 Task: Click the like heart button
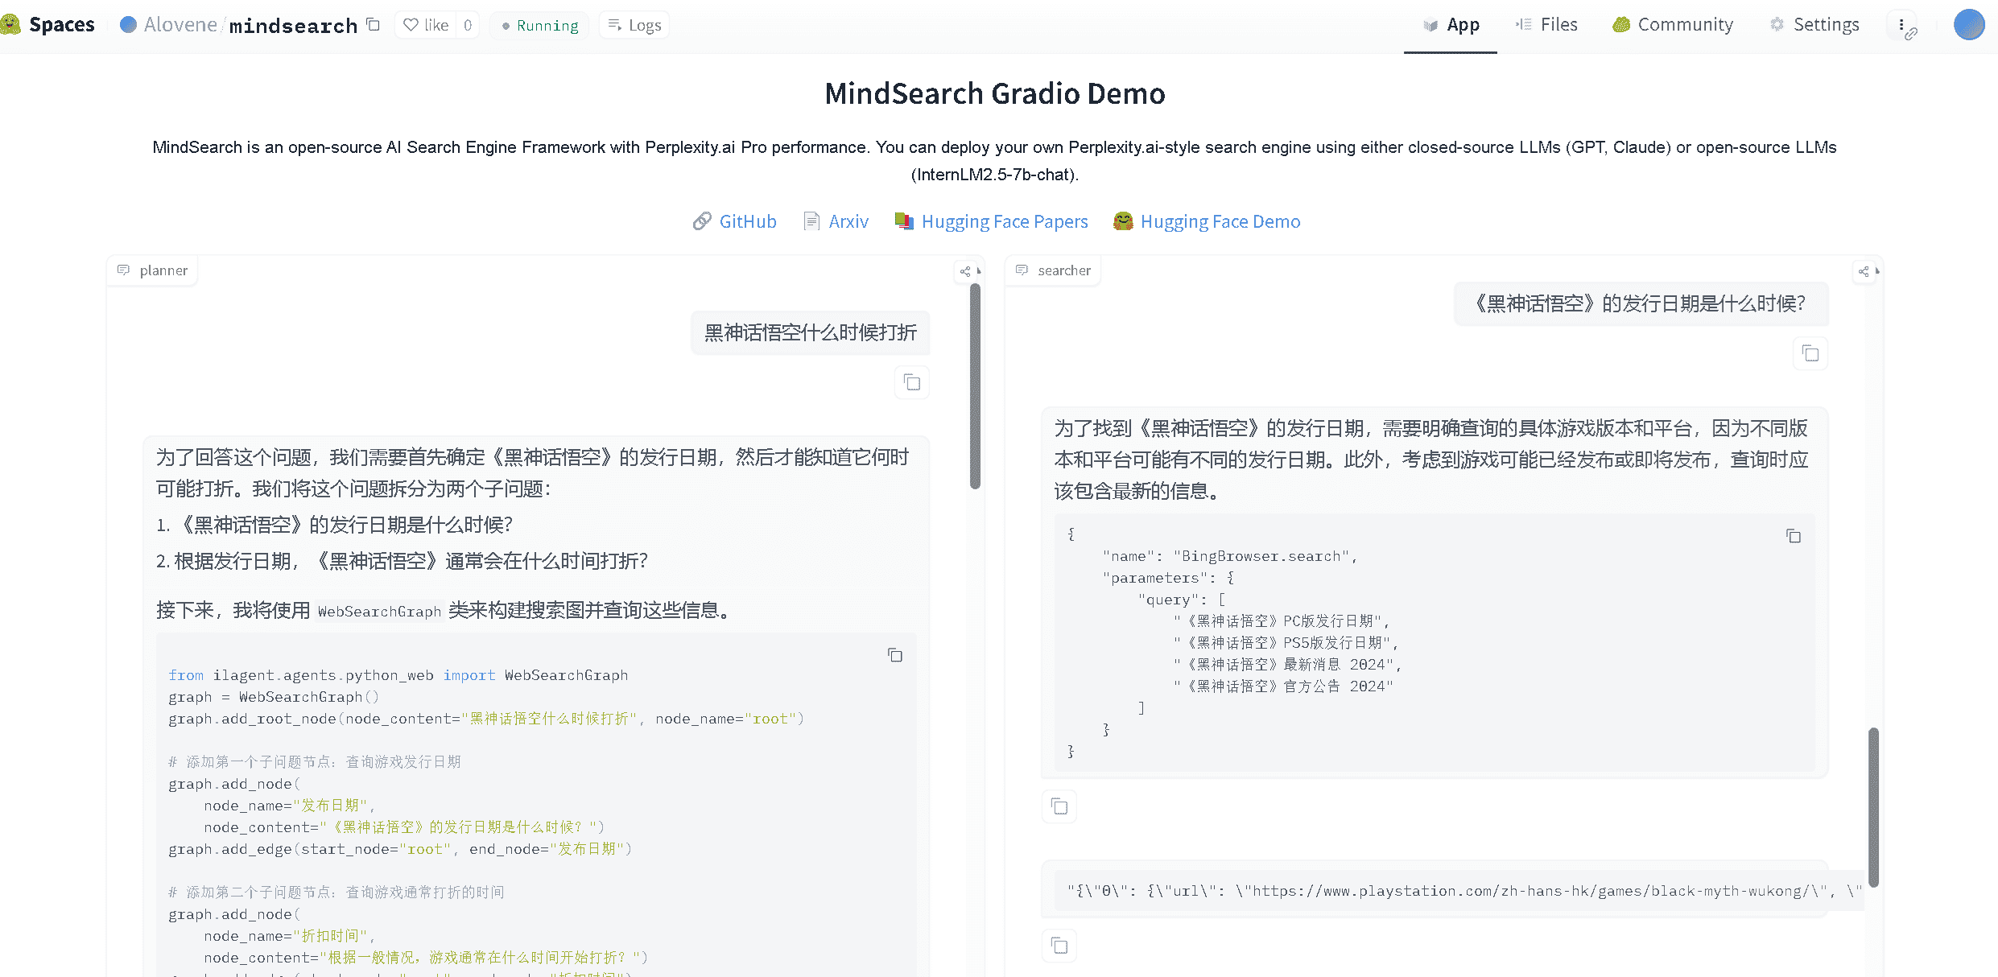click(426, 25)
